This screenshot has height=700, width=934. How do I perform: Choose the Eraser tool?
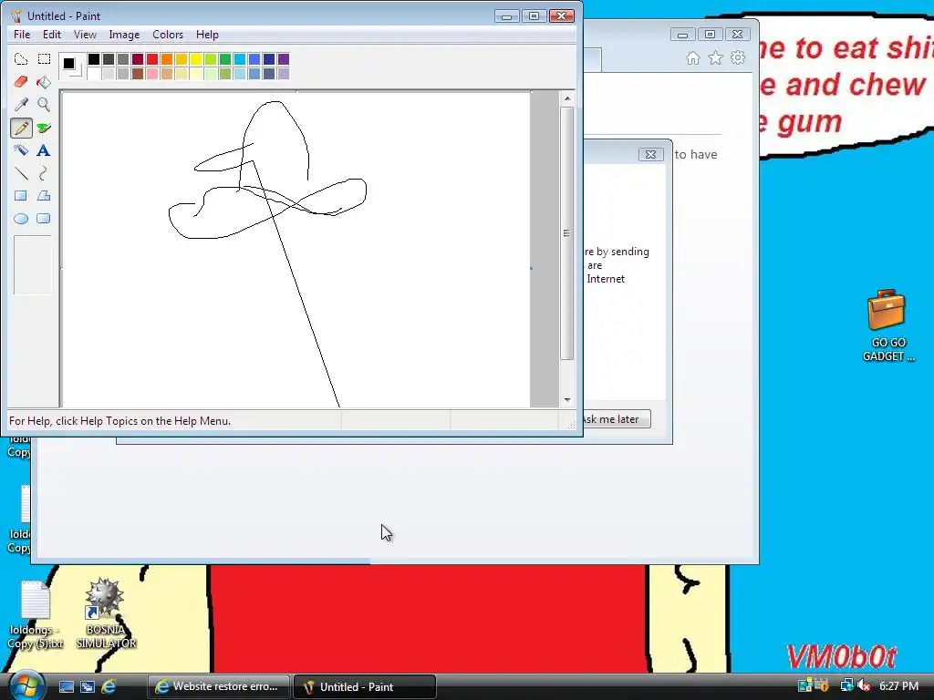21,81
